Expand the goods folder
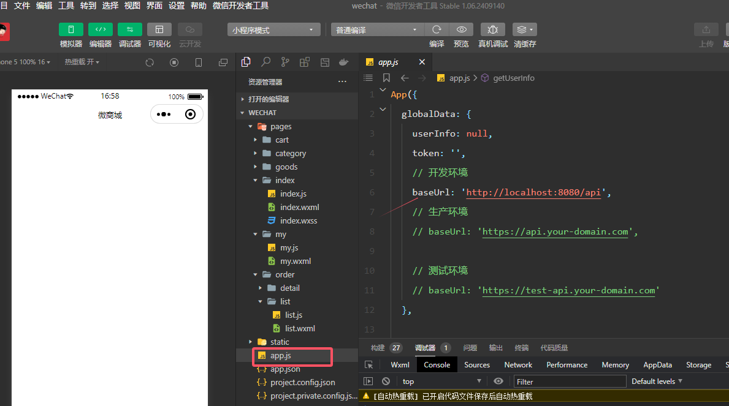Screen dimensions: 729x406 click(x=297, y=167)
